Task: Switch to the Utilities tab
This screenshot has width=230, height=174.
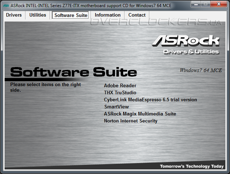Action: (38, 15)
